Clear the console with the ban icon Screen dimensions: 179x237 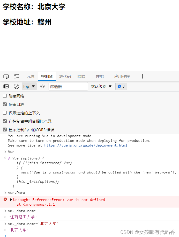tap(16, 86)
